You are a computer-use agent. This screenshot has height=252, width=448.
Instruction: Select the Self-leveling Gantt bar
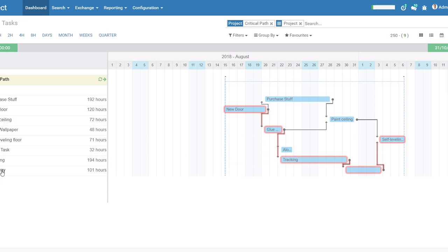pos(392,139)
